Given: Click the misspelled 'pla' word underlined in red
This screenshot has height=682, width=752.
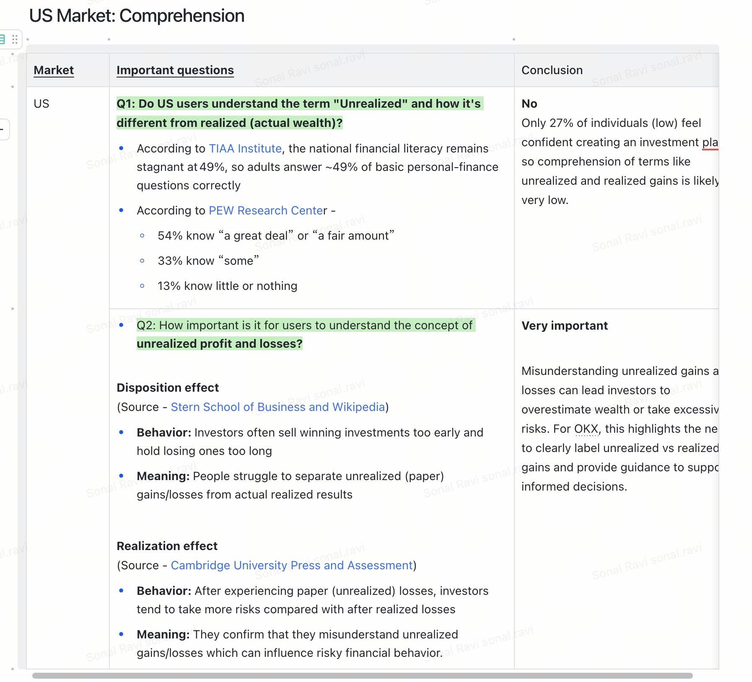Looking at the screenshot, I should 710,142.
